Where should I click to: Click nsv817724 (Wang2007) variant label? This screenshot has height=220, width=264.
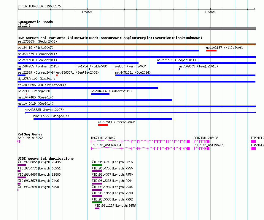tap(51, 116)
